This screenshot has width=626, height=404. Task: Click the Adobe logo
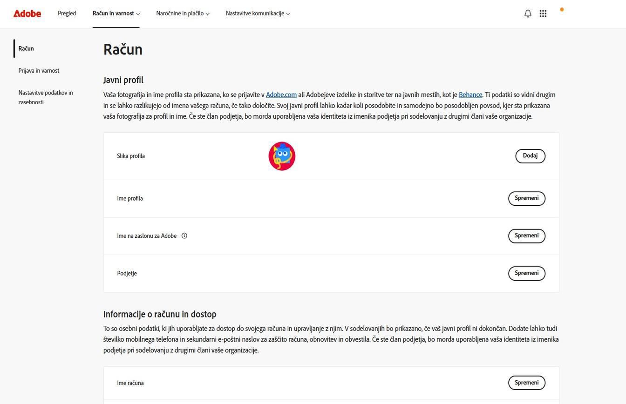pyautogui.click(x=27, y=13)
